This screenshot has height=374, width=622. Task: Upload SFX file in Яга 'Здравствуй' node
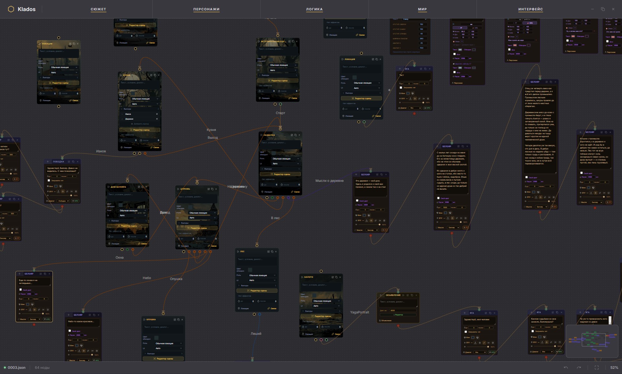click(x=475, y=343)
